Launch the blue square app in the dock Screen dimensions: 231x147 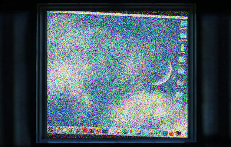coord(105,130)
